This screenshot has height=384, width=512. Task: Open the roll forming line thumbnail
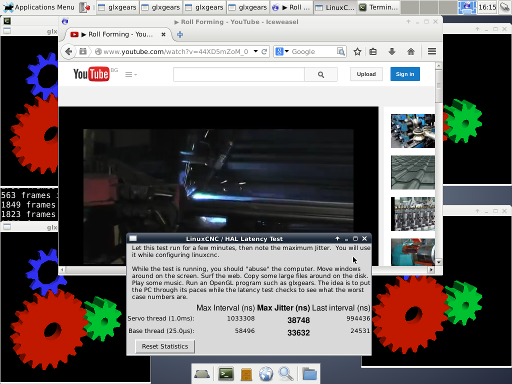(412, 214)
